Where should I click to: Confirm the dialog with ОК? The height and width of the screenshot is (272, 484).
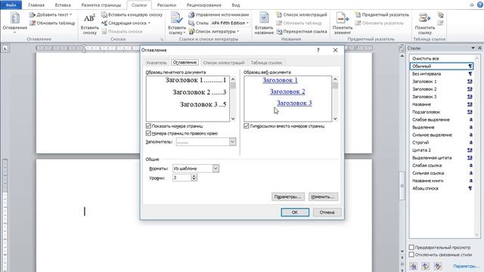pos(295,212)
